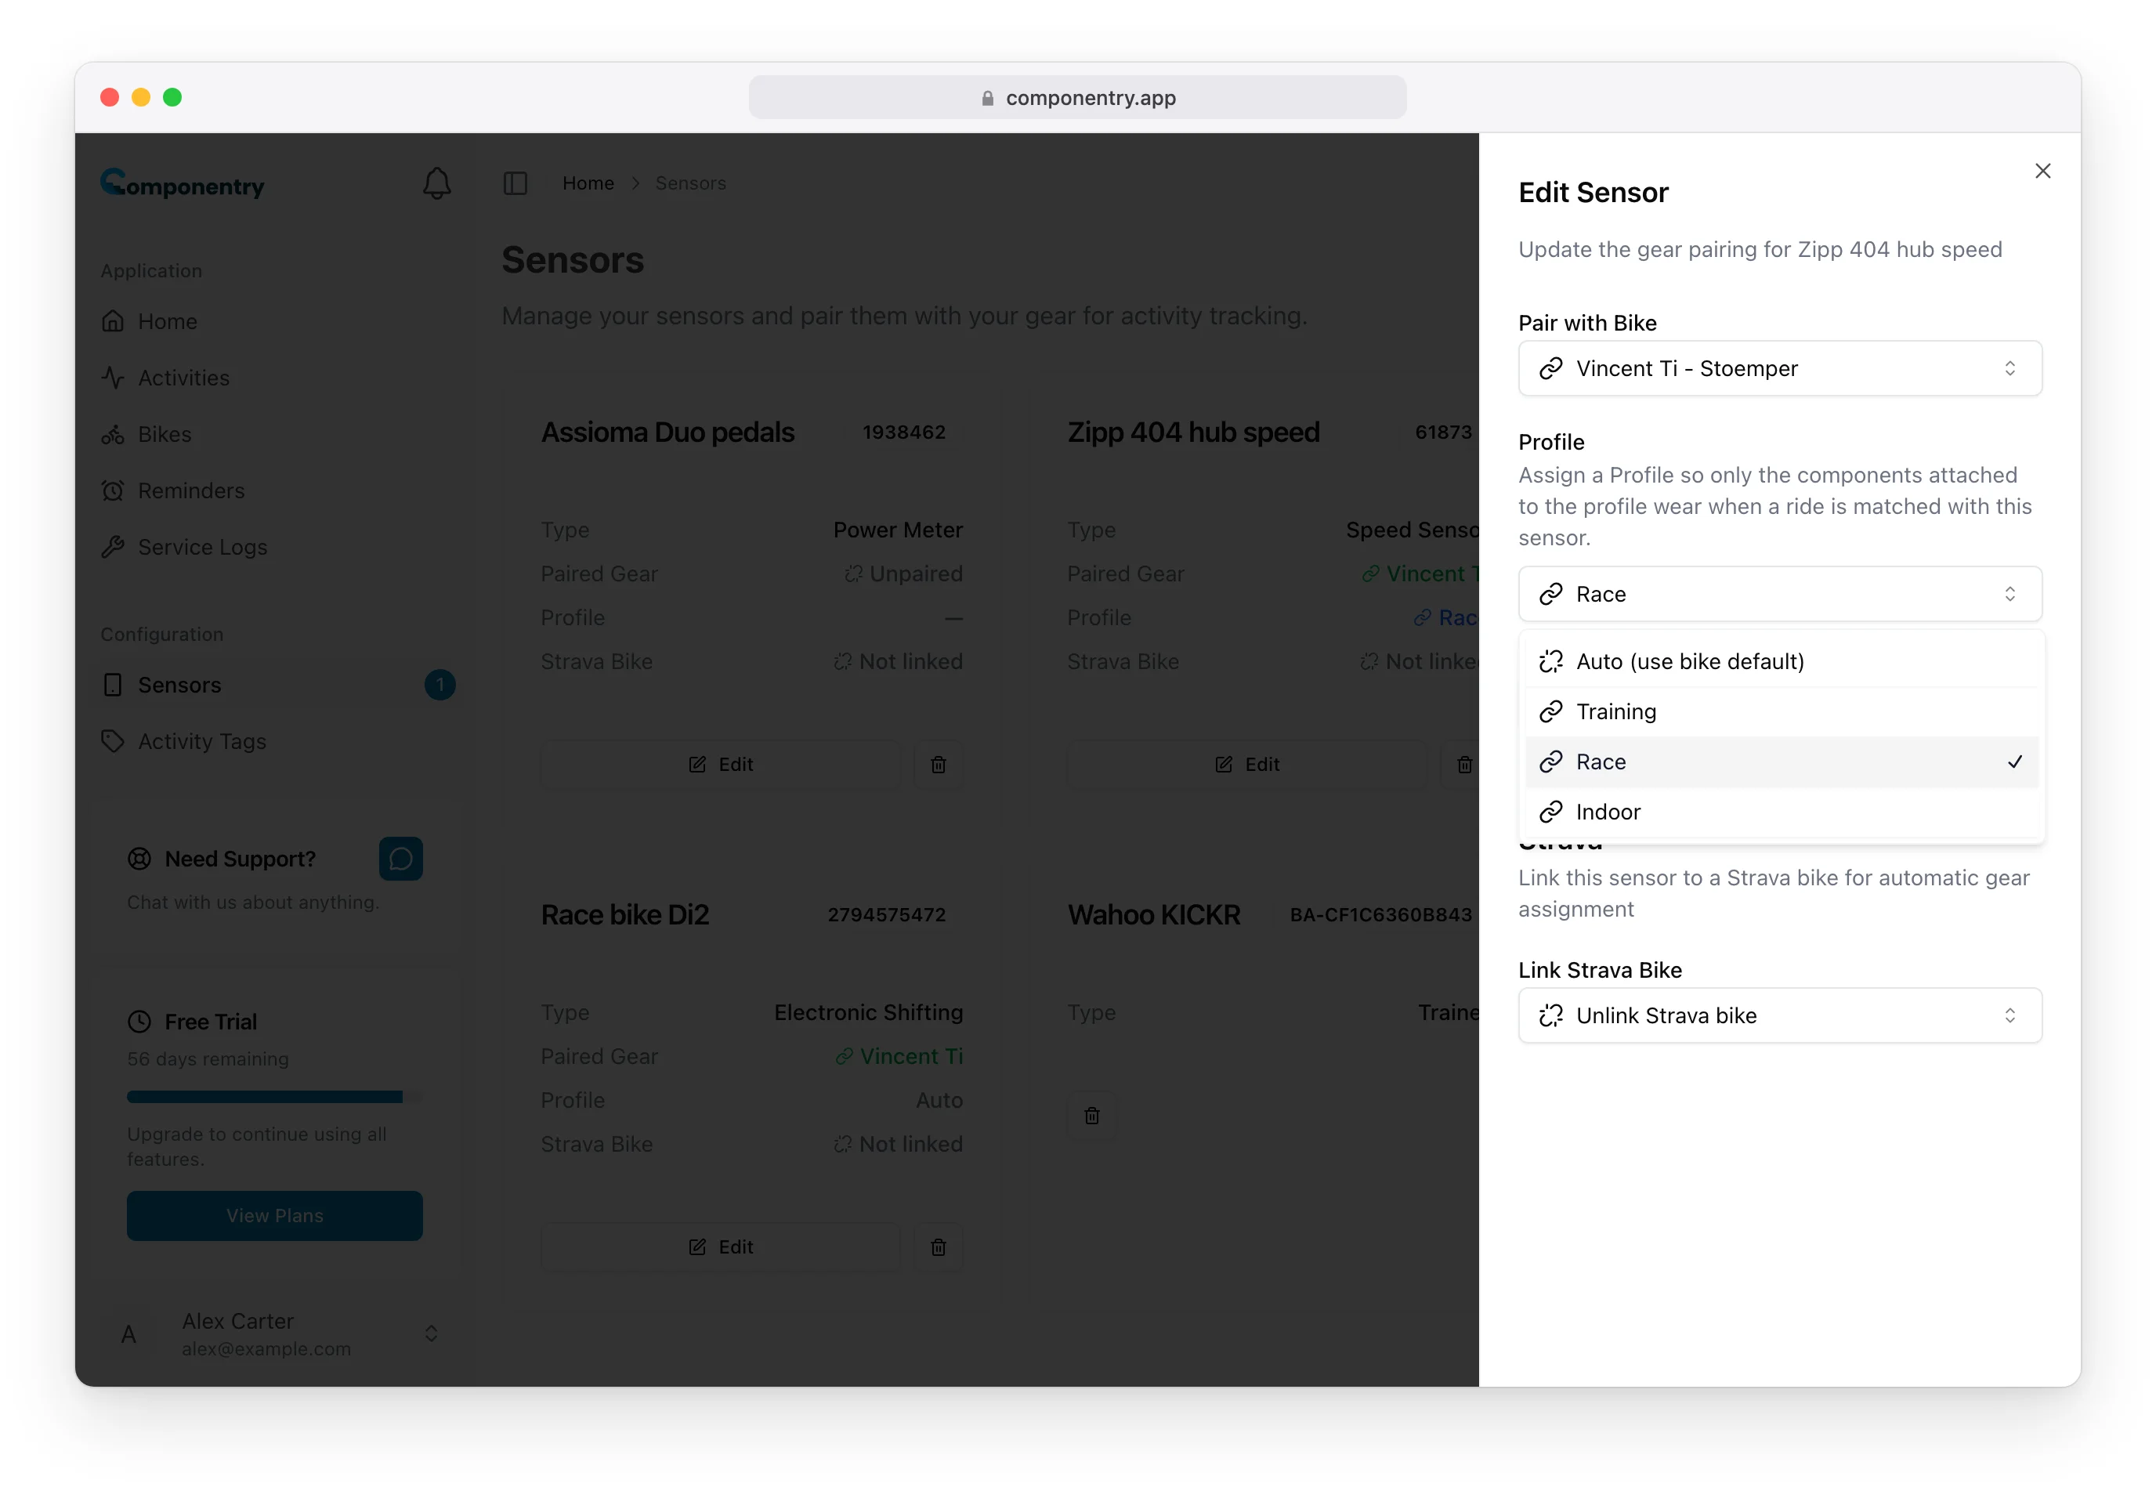Edit the Zipp 404 hub speed sensor
The width and height of the screenshot is (2156, 1487).
1246,764
